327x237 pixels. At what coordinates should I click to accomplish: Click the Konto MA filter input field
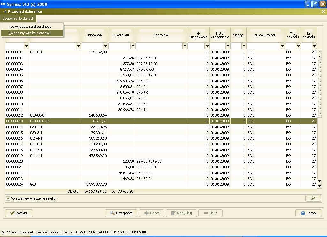[159, 46]
